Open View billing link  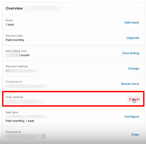[x=131, y=53]
